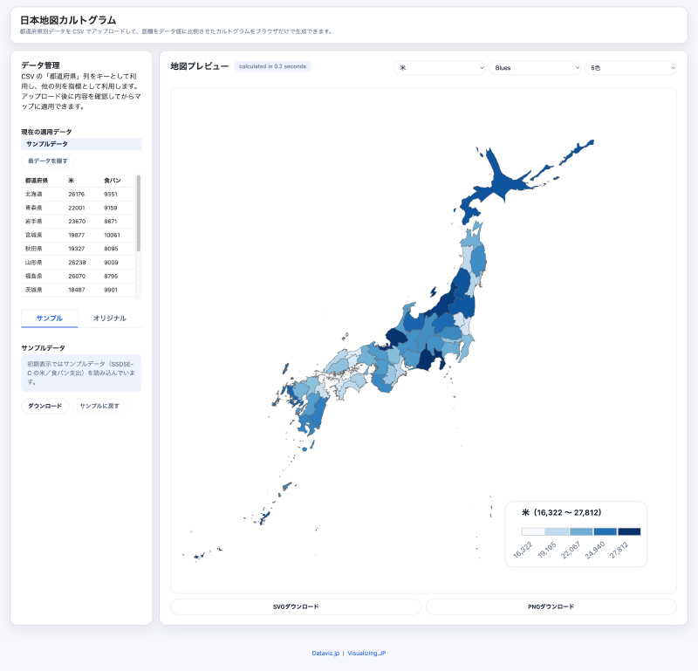Open the Dataviz.jp footer link
This screenshot has height=671, width=698.
point(325,652)
